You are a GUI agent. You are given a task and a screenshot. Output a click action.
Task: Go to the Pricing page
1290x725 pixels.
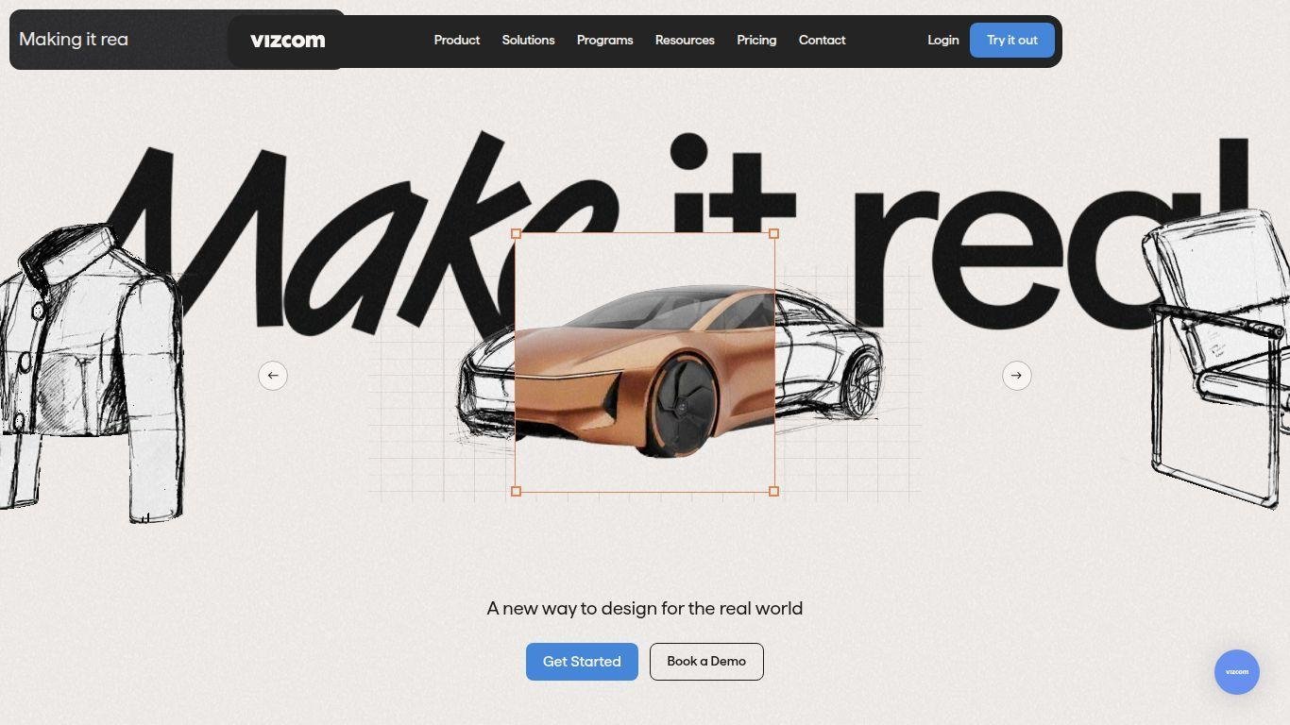(756, 41)
